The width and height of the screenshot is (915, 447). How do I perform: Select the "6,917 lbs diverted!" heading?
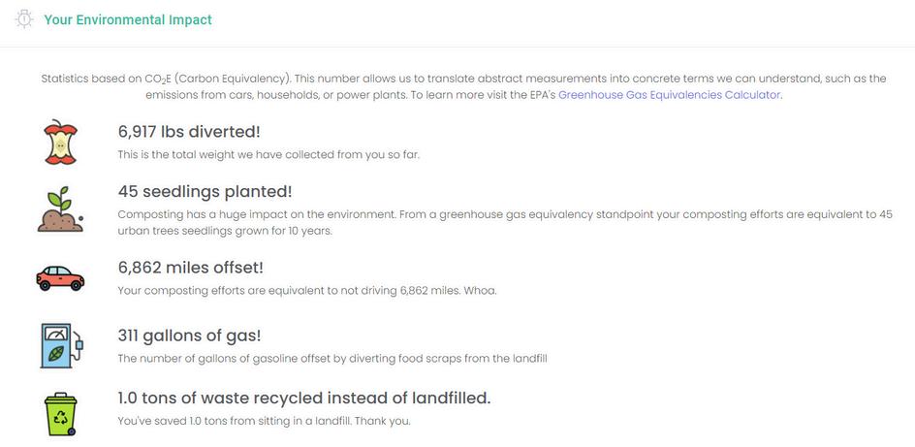tap(189, 132)
